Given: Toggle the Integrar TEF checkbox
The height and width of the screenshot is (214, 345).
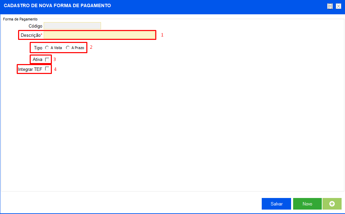Looking at the screenshot, I should click(47, 68).
